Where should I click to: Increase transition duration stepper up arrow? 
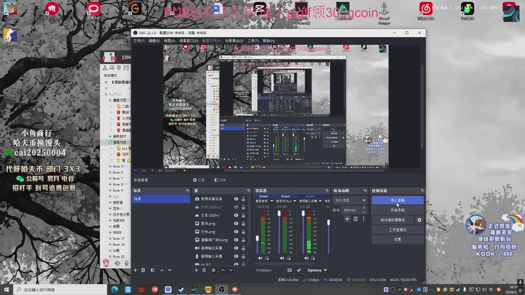(364, 208)
